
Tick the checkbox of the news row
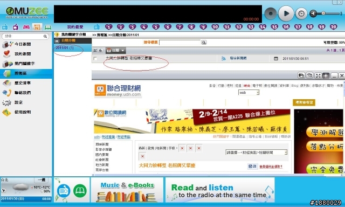tap(95, 59)
